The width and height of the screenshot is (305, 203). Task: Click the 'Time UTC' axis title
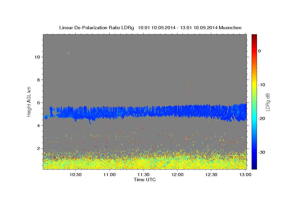tap(145, 180)
